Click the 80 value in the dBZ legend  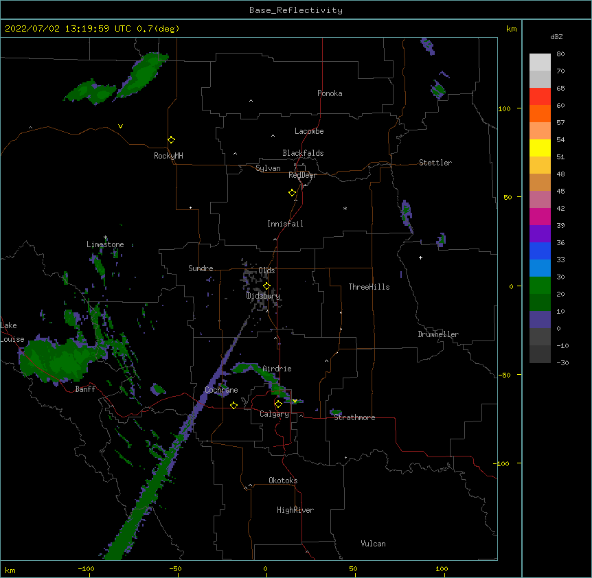click(x=560, y=54)
